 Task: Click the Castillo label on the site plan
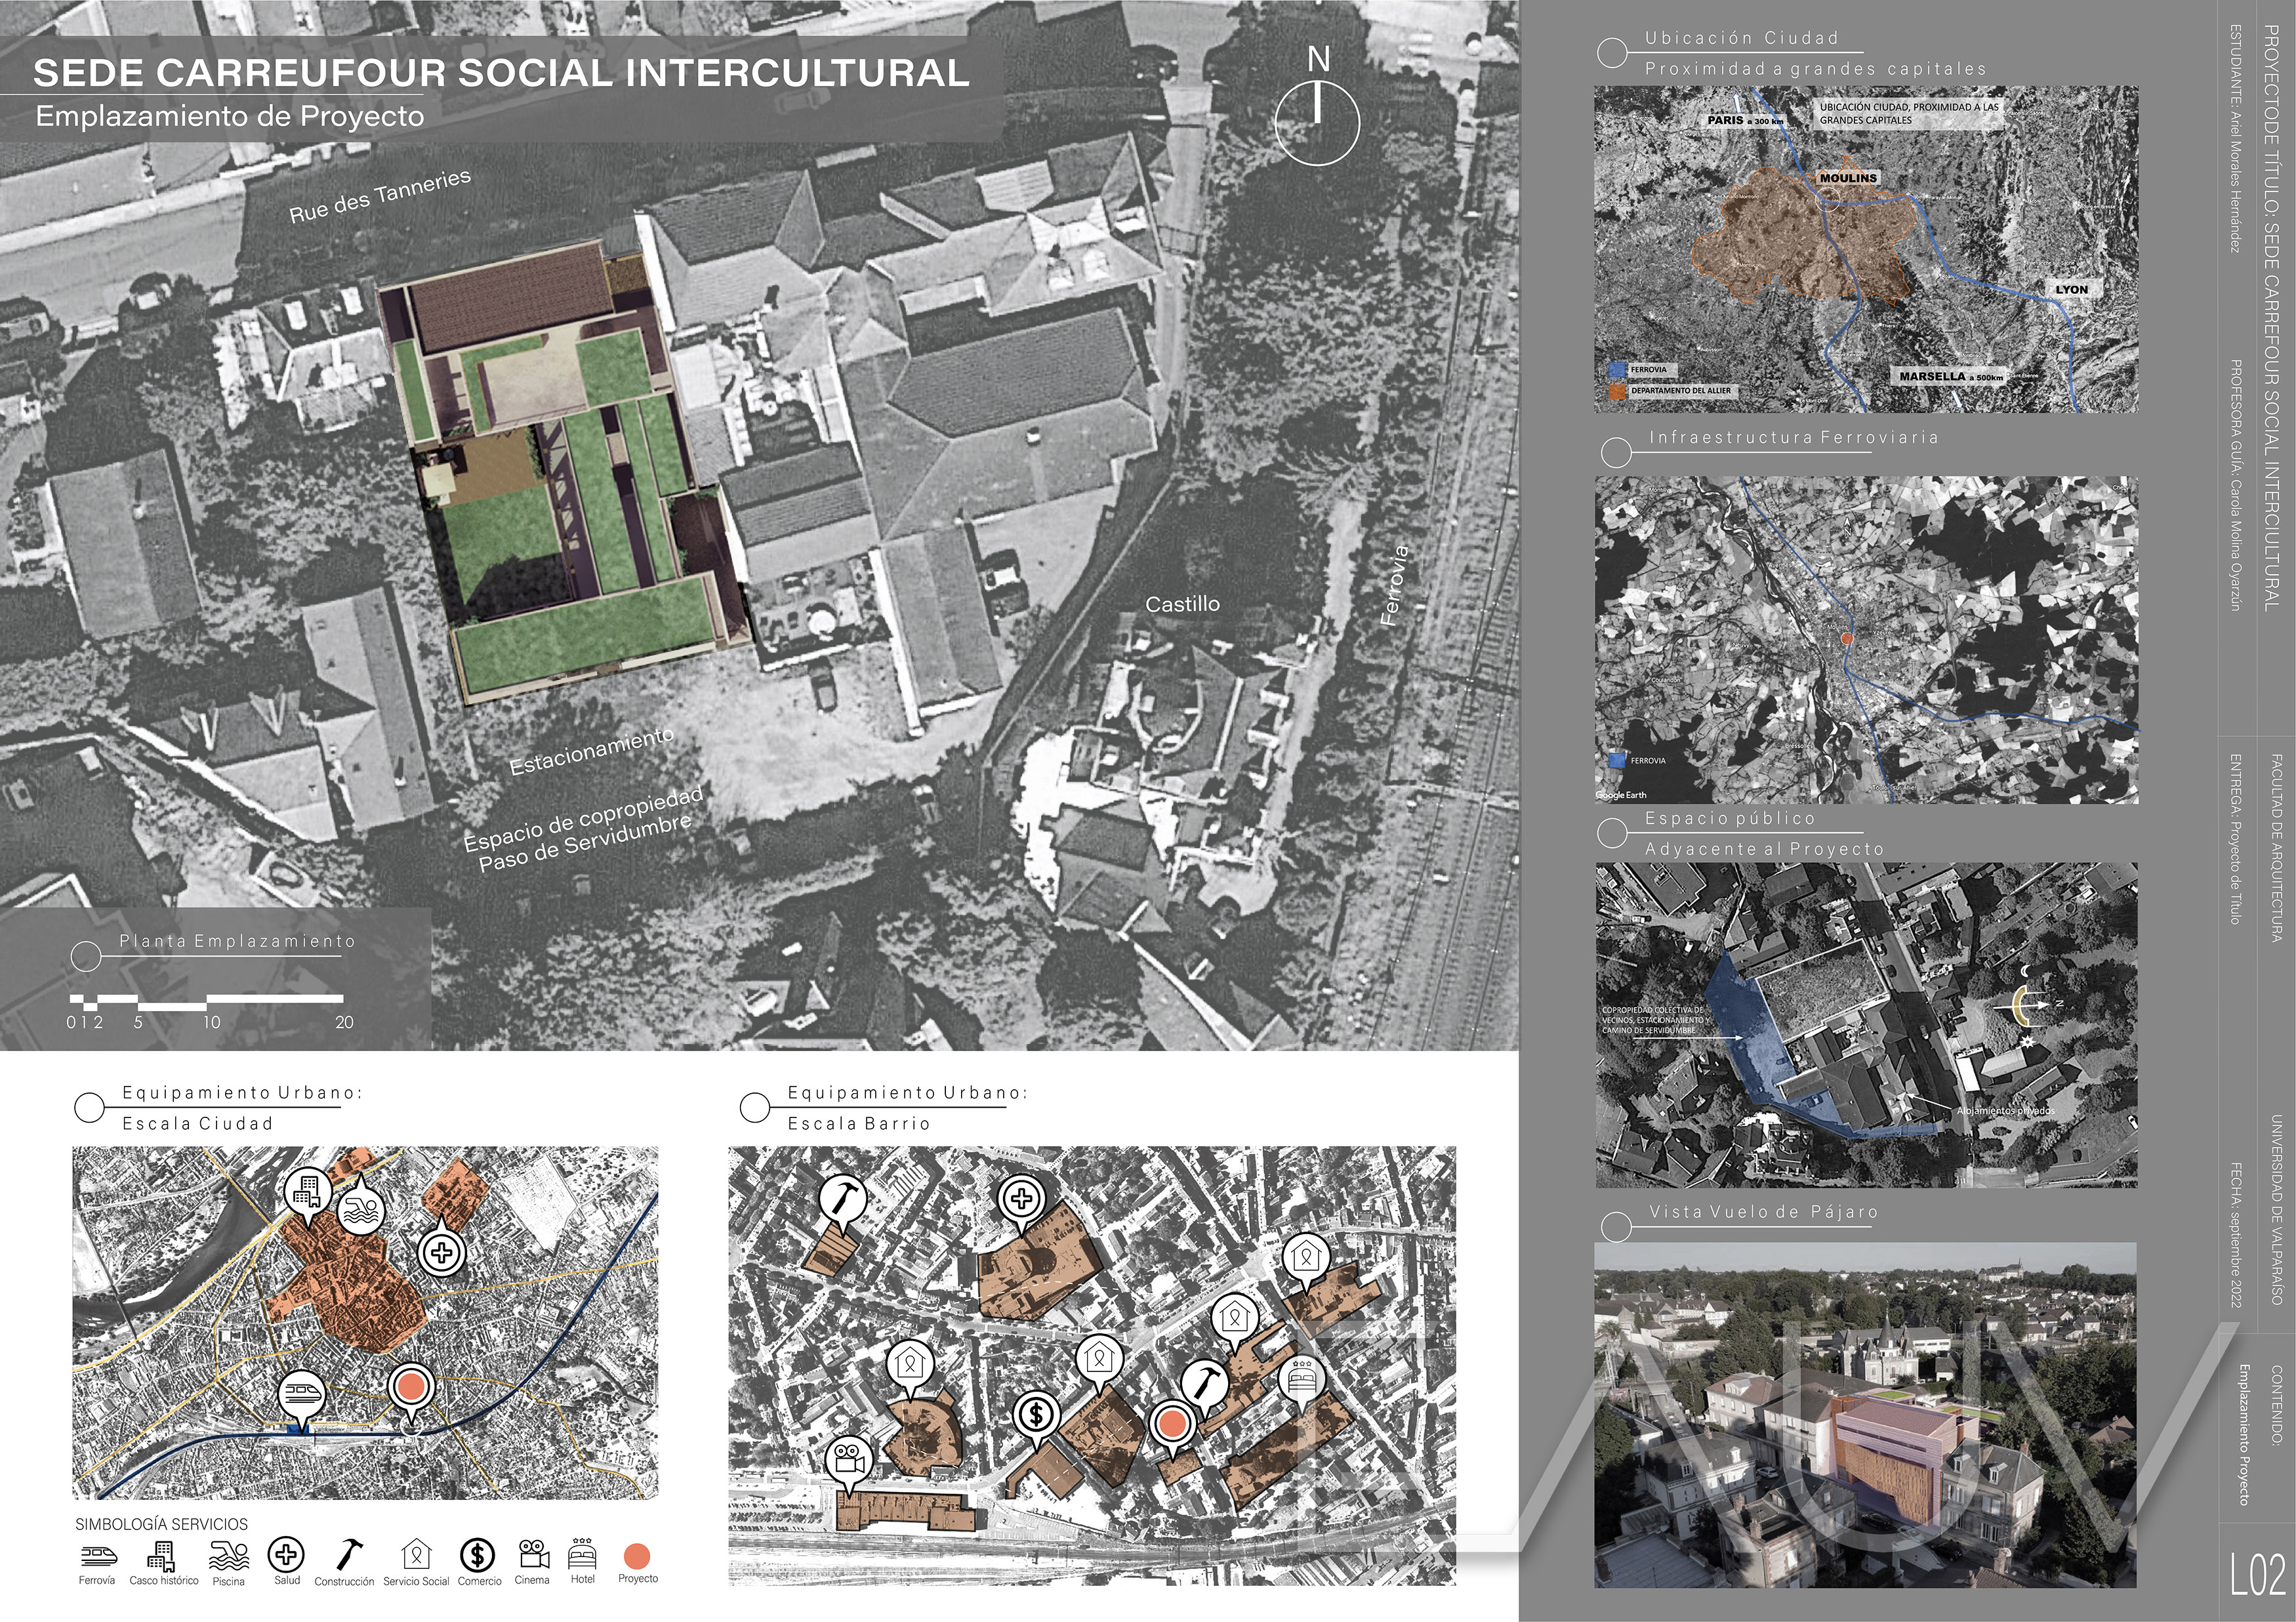point(1182,604)
